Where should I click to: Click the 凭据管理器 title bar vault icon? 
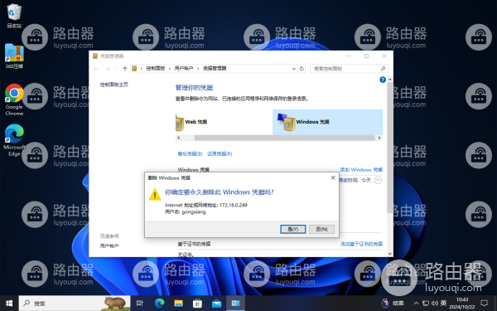click(x=95, y=56)
